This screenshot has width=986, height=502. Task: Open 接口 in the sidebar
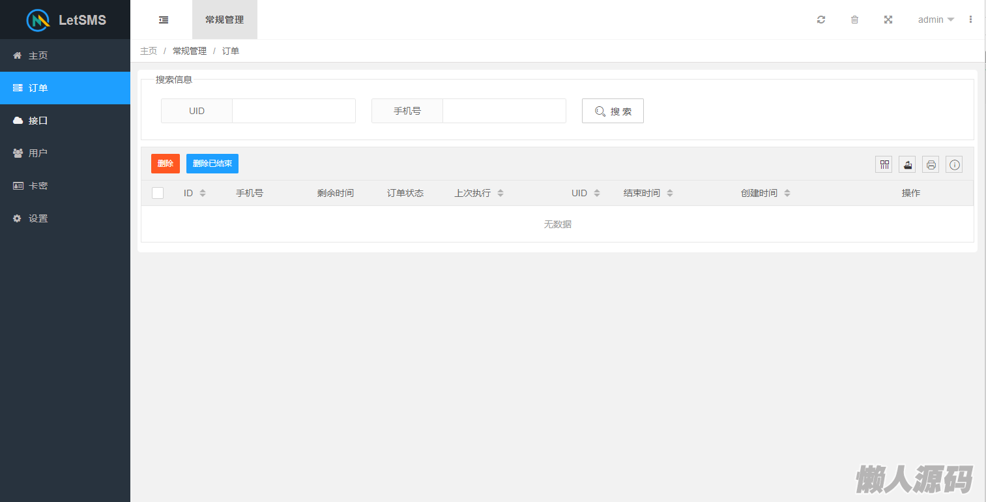[x=38, y=121]
